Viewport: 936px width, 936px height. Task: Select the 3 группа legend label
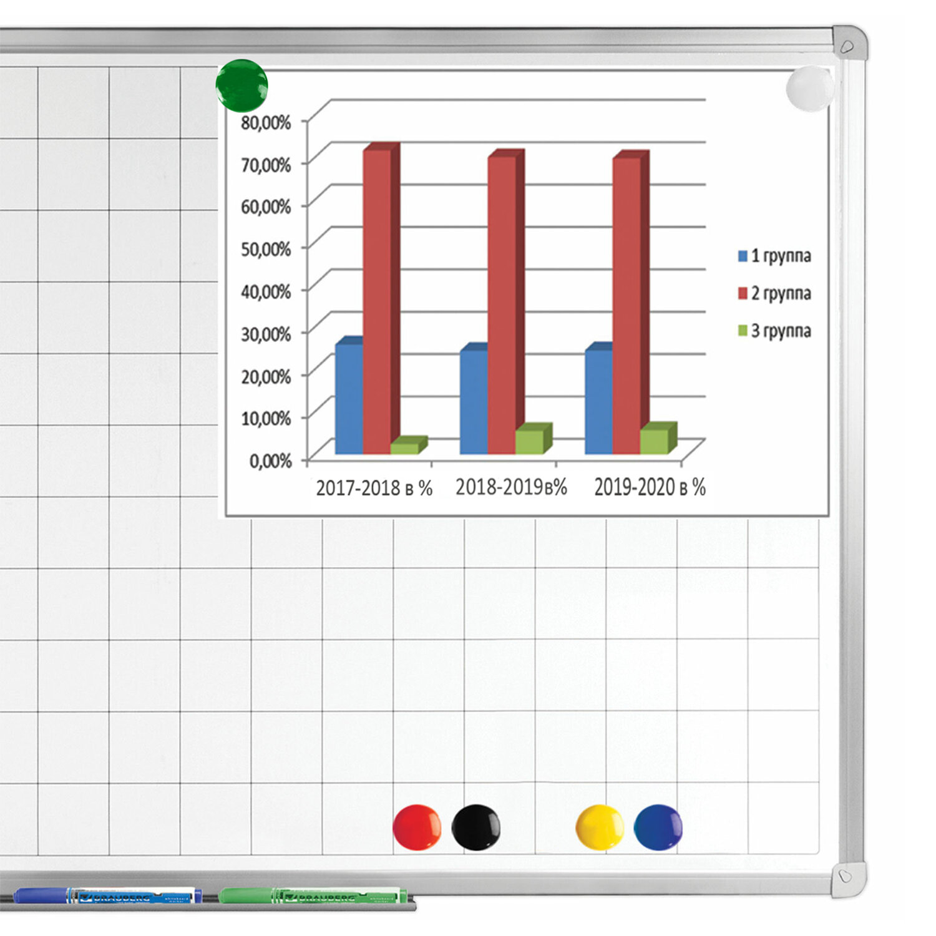(x=781, y=331)
